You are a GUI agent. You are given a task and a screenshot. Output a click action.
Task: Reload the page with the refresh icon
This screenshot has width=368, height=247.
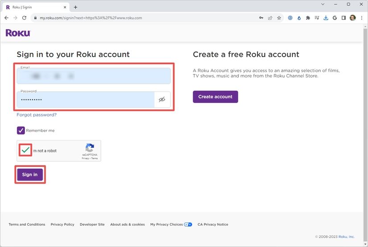(x=24, y=18)
